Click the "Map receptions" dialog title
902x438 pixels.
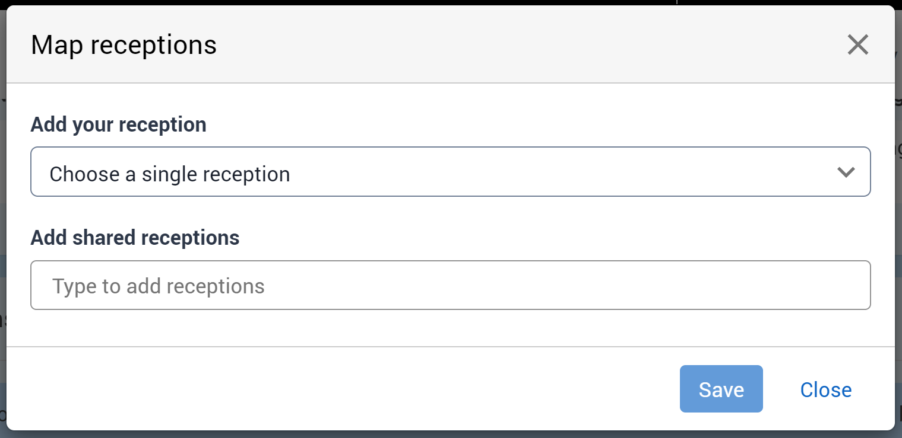pyautogui.click(x=124, y=45)
